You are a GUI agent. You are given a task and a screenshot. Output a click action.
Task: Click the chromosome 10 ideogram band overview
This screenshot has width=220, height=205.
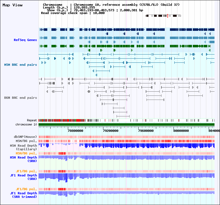tap(163, 16)
